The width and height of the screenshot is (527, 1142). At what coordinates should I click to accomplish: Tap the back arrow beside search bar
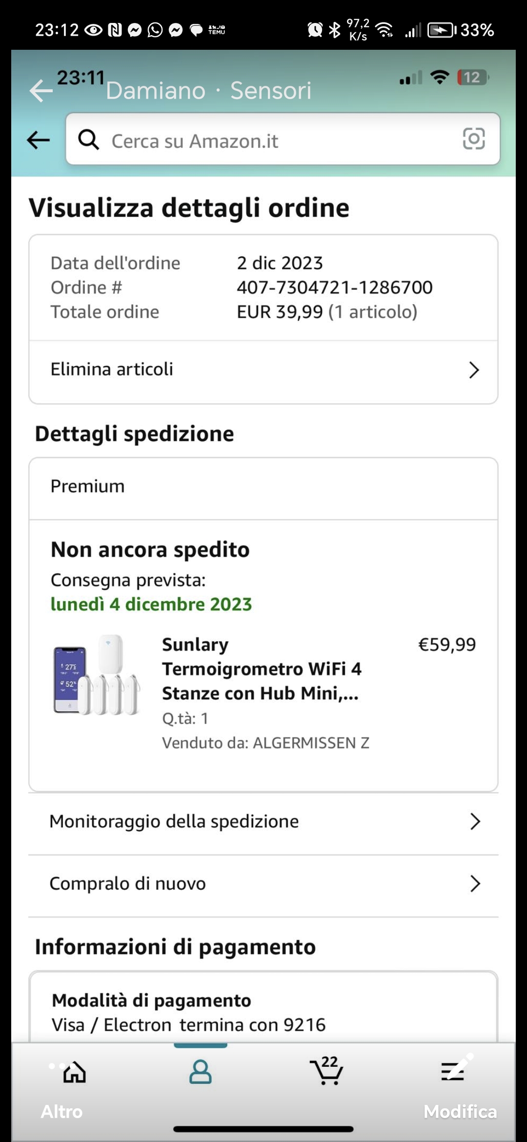[39, 140]
